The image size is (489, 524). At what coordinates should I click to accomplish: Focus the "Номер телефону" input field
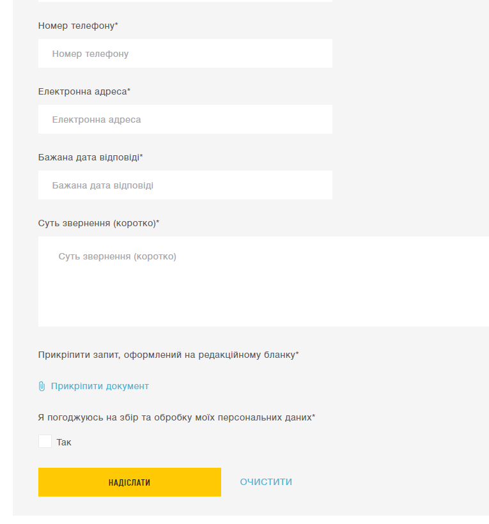tap(185, 54)
